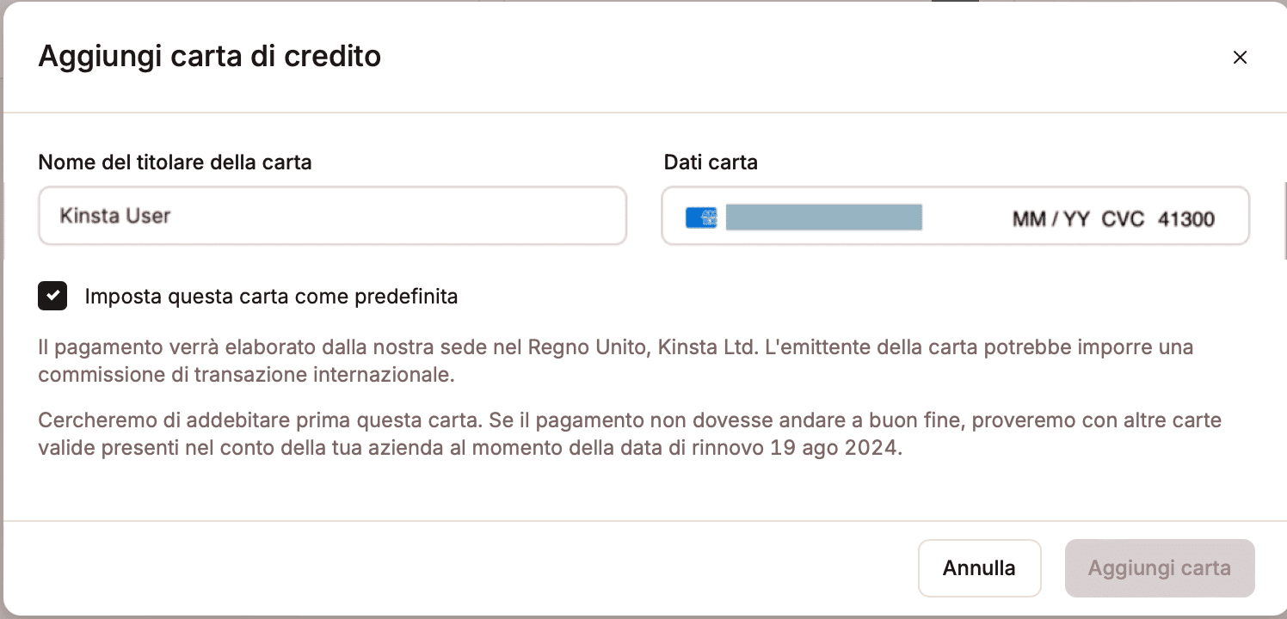This screenshot has height=619, width=1287.
Task: Click into the CVC field
Action: pyautogui.click(x=1123, y=219)
